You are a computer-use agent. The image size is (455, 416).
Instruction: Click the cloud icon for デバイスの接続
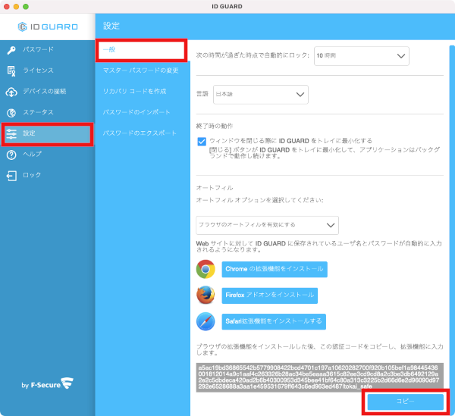[x=11, y=92]
